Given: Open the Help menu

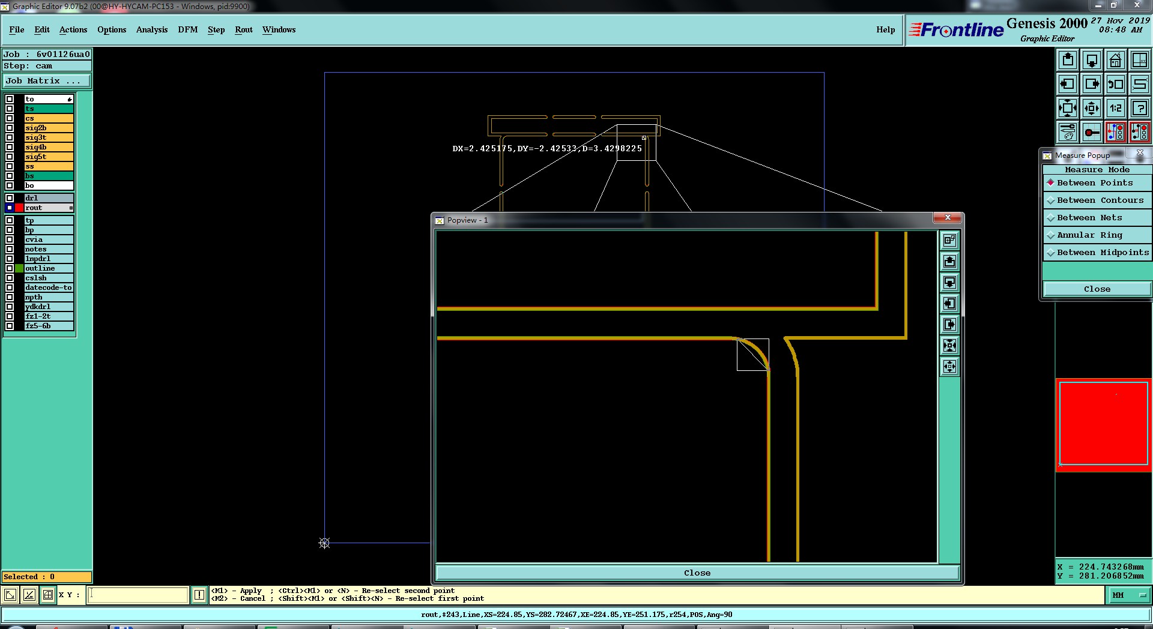Looking at the screenshot, I should pyautogui.click(x=886, y=29).
